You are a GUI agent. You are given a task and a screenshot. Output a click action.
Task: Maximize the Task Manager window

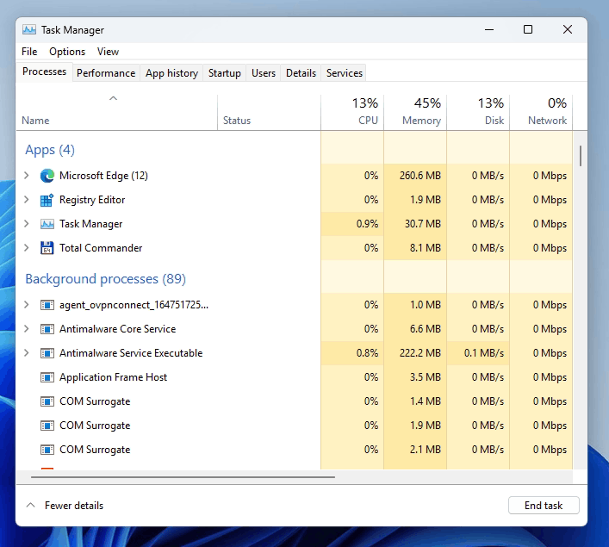[x=528, y=29]
